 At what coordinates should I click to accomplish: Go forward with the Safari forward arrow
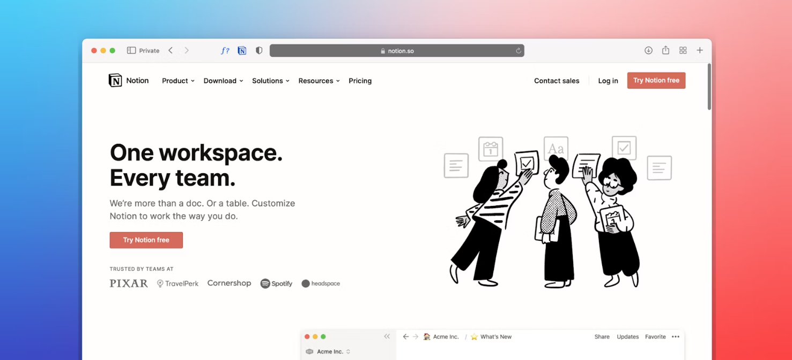point(187,50)
